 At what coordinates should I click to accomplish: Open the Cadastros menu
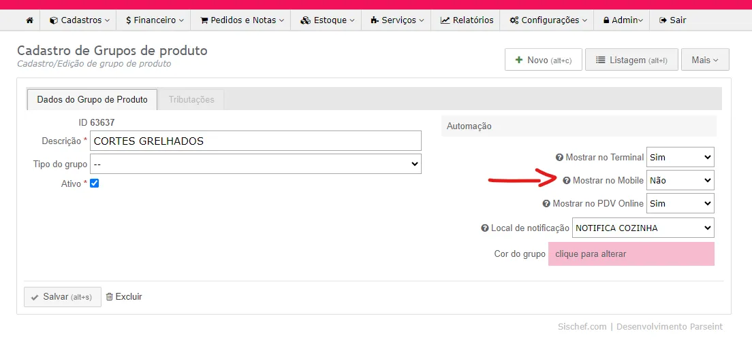[80, 20]
